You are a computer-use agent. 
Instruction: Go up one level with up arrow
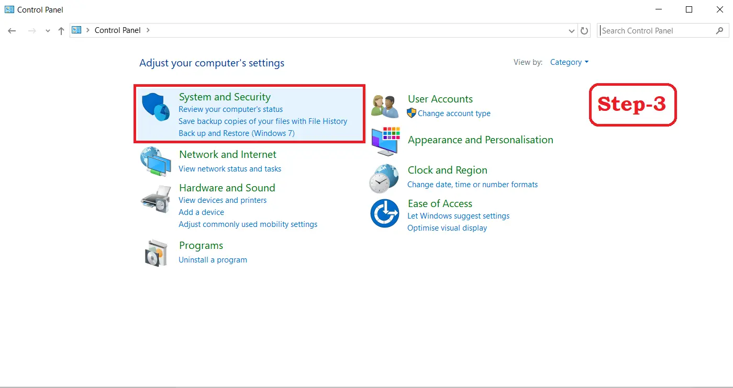[x=61, y=31]
